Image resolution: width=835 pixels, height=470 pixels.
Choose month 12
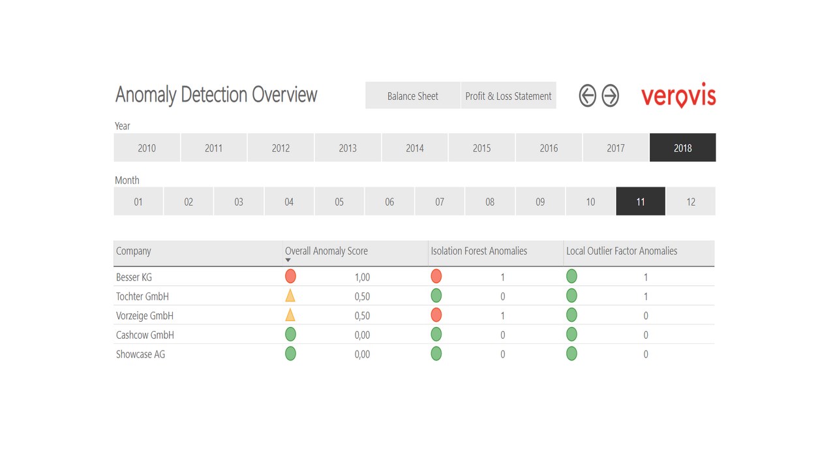click(691, 202)
